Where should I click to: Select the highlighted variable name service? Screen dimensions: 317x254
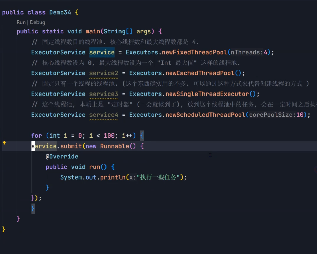(102, 52)
